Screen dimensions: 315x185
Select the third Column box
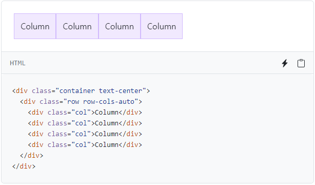[120, 26]
